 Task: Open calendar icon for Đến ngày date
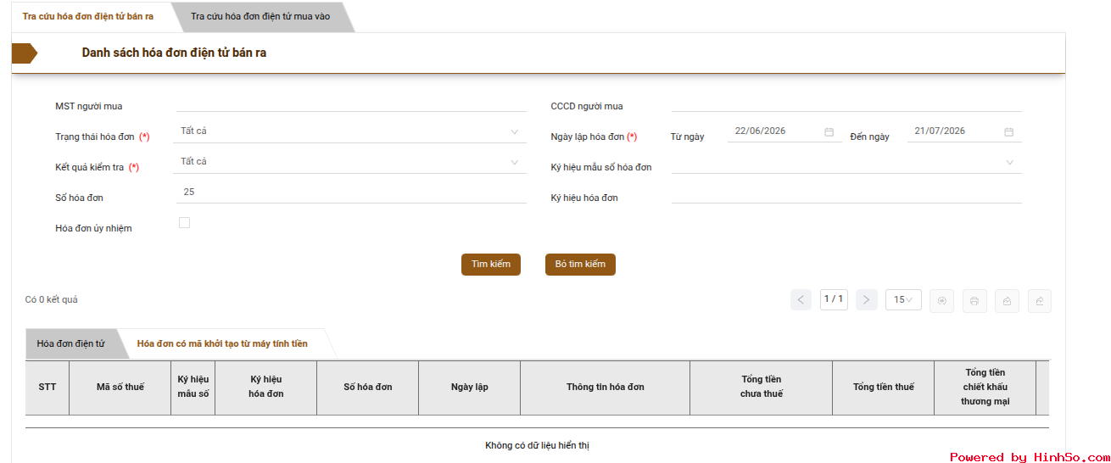(x=1008, y=131)
